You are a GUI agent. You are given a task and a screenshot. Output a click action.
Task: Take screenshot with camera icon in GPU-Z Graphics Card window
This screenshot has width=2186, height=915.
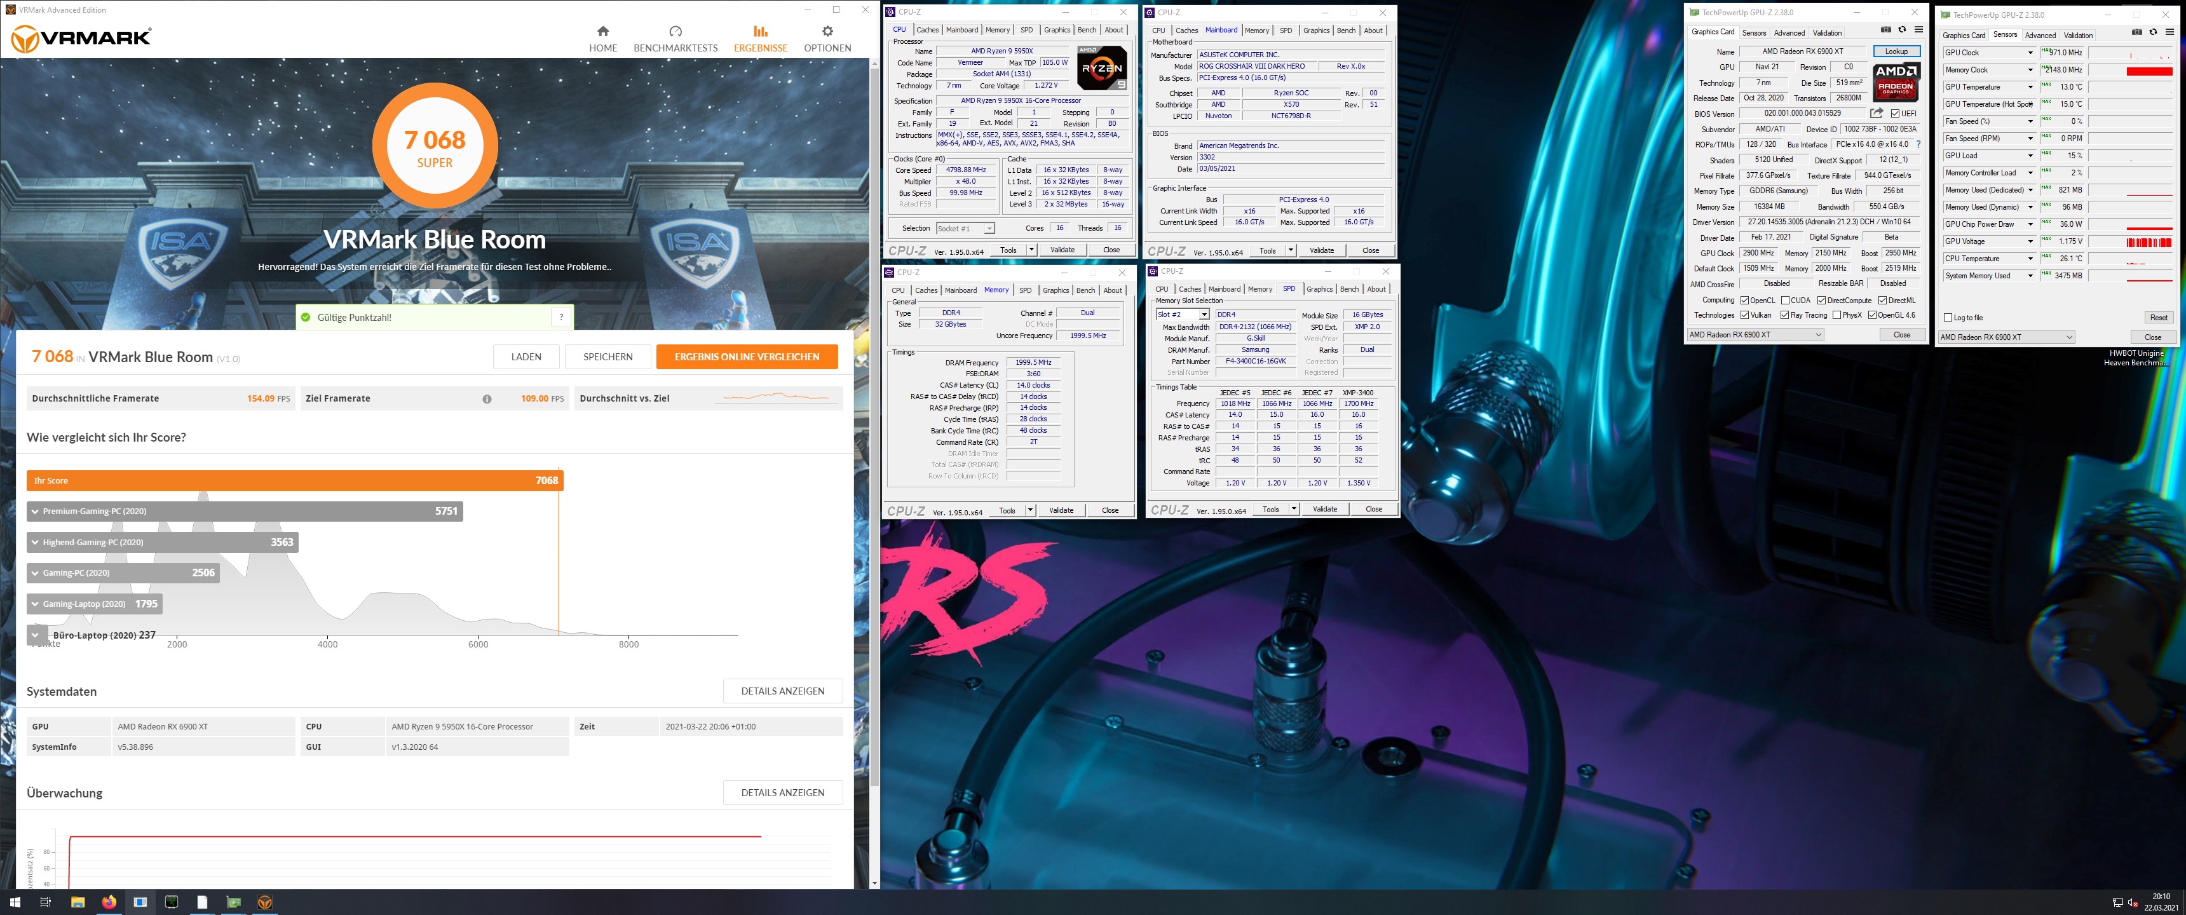pyautogui.click(x=1885, y=30)
